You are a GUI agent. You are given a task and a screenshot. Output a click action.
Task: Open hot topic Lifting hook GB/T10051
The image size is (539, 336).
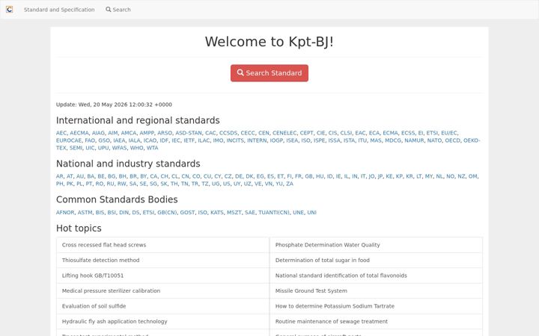point(93,276)
